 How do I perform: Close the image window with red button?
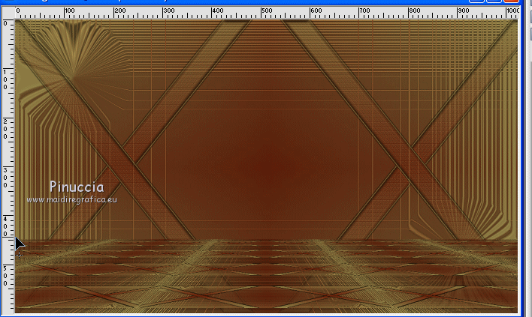click(x=511, y=1)
